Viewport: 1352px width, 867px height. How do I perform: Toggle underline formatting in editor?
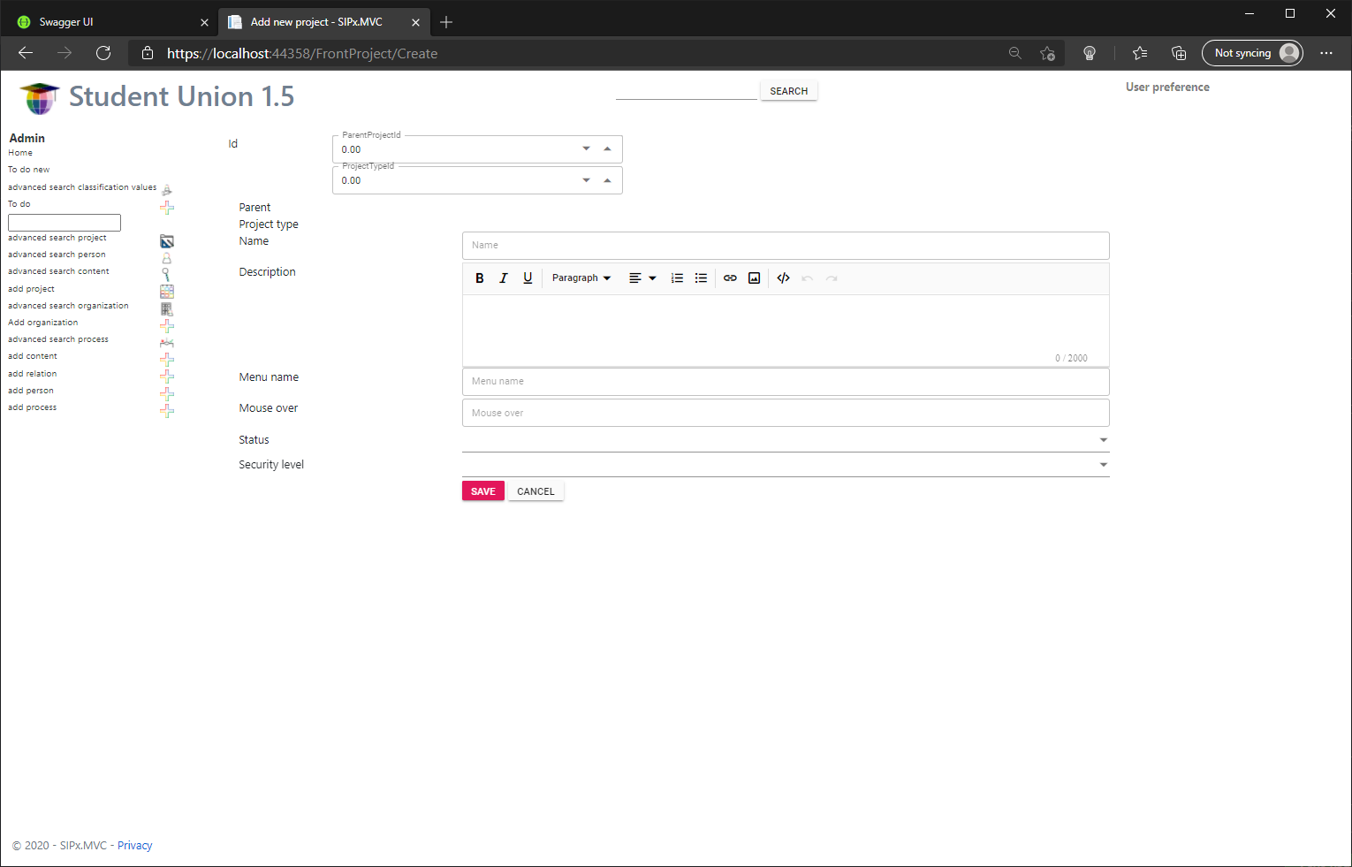coord(528,278)
